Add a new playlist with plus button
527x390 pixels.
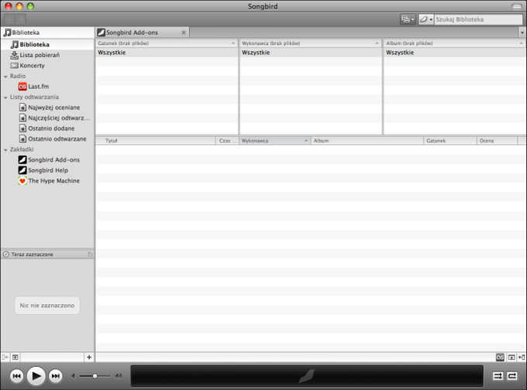(x=89, y=357)
